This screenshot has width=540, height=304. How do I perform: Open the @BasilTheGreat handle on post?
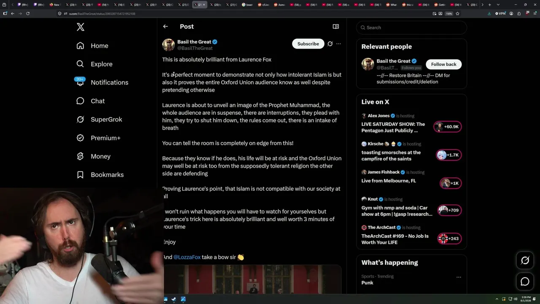pos(195,49)
